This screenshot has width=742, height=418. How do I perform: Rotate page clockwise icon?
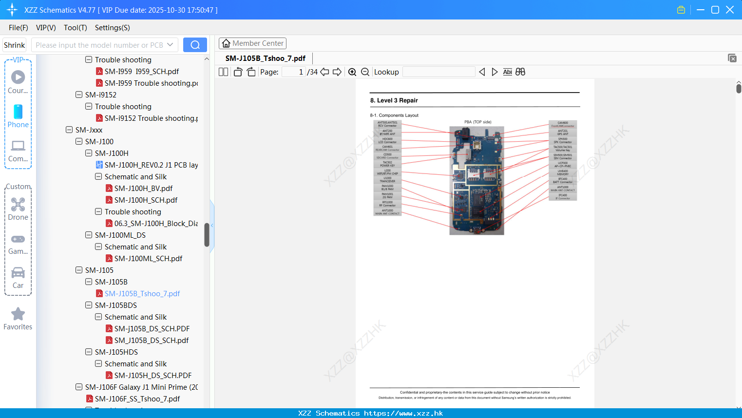click(x=251, y=72)
